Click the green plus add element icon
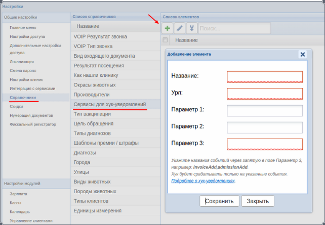 pos(167,28)
